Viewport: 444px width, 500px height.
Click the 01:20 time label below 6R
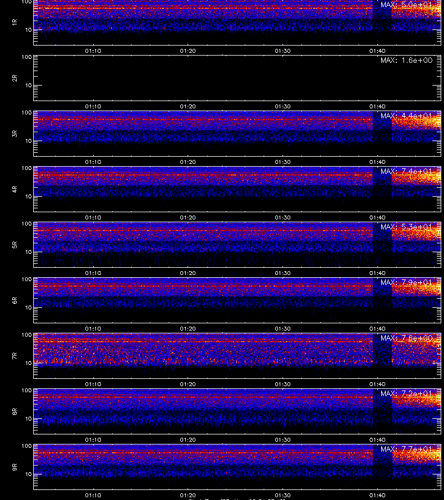coord(188,329)
